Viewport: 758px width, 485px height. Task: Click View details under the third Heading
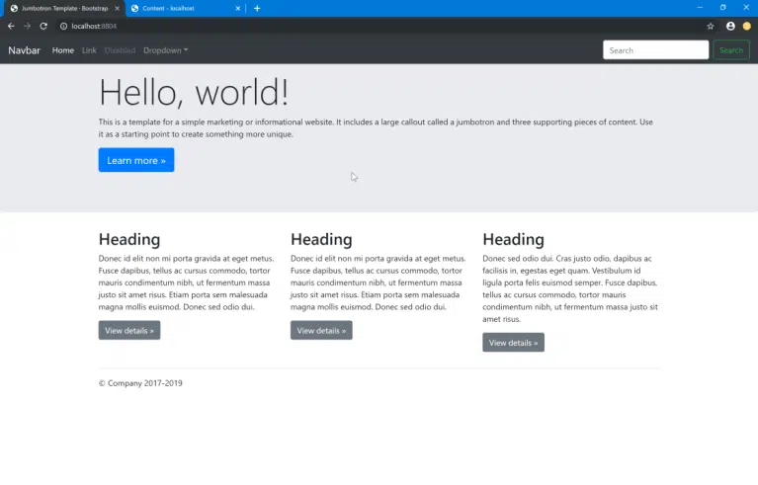[513, 343]
